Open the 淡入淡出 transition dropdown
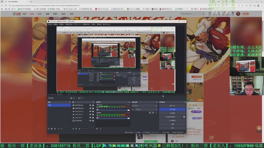 (145, 106)
